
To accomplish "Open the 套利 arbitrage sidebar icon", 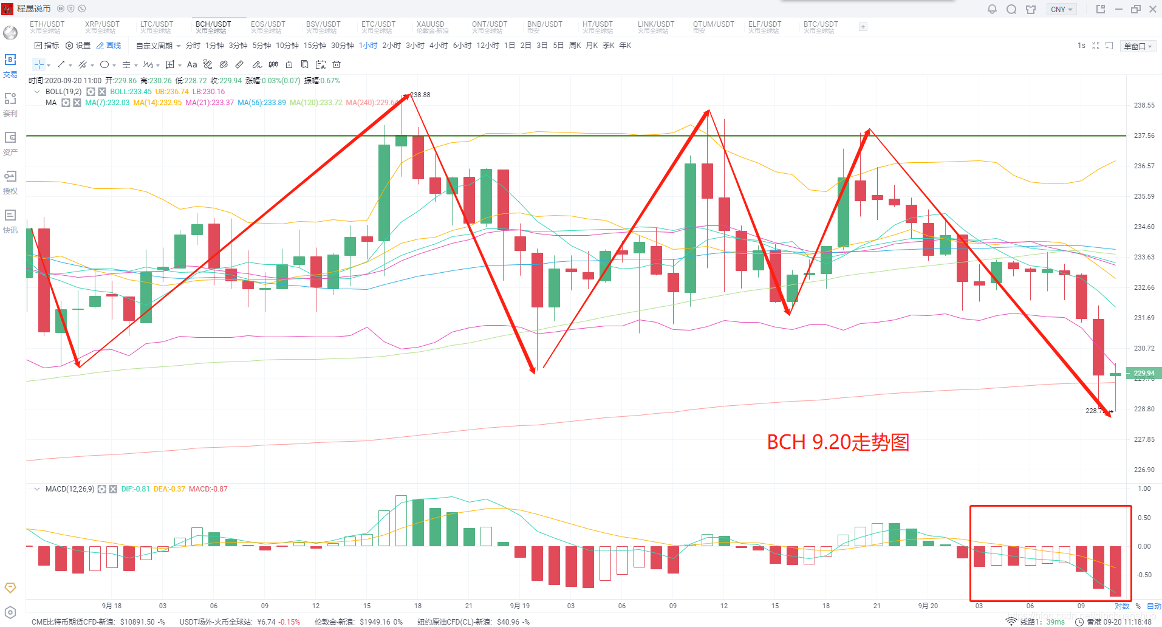I will pos(10,105).
